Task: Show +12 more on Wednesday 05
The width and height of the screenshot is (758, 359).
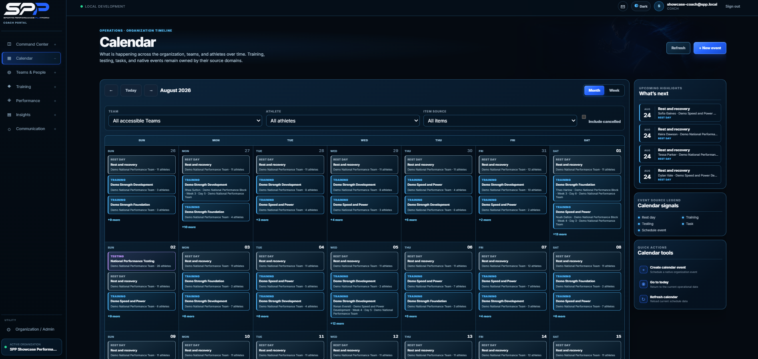Action: tap(337, 324)
